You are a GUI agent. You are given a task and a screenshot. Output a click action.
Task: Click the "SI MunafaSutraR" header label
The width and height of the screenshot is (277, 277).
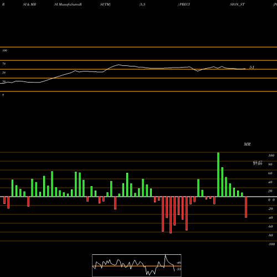(x=68, y=4)
